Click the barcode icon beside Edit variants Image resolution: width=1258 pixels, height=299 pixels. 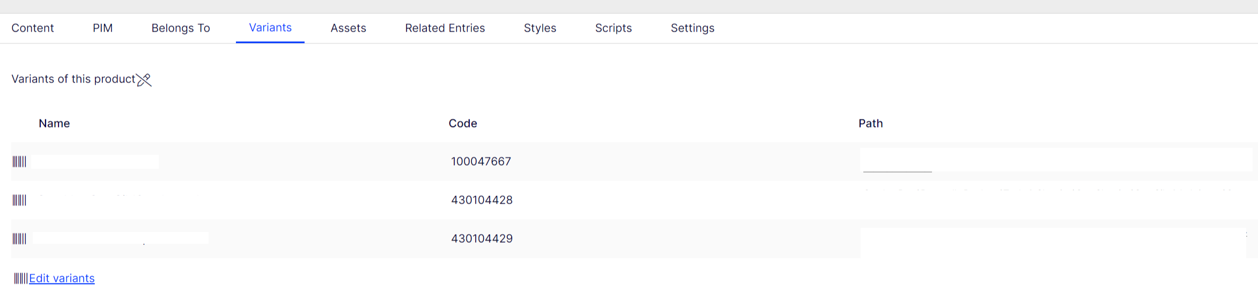[x=20, y=279]
